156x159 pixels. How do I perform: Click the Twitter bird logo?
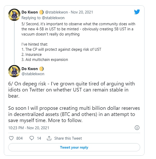pyautogui.click(x=137, y=12)
